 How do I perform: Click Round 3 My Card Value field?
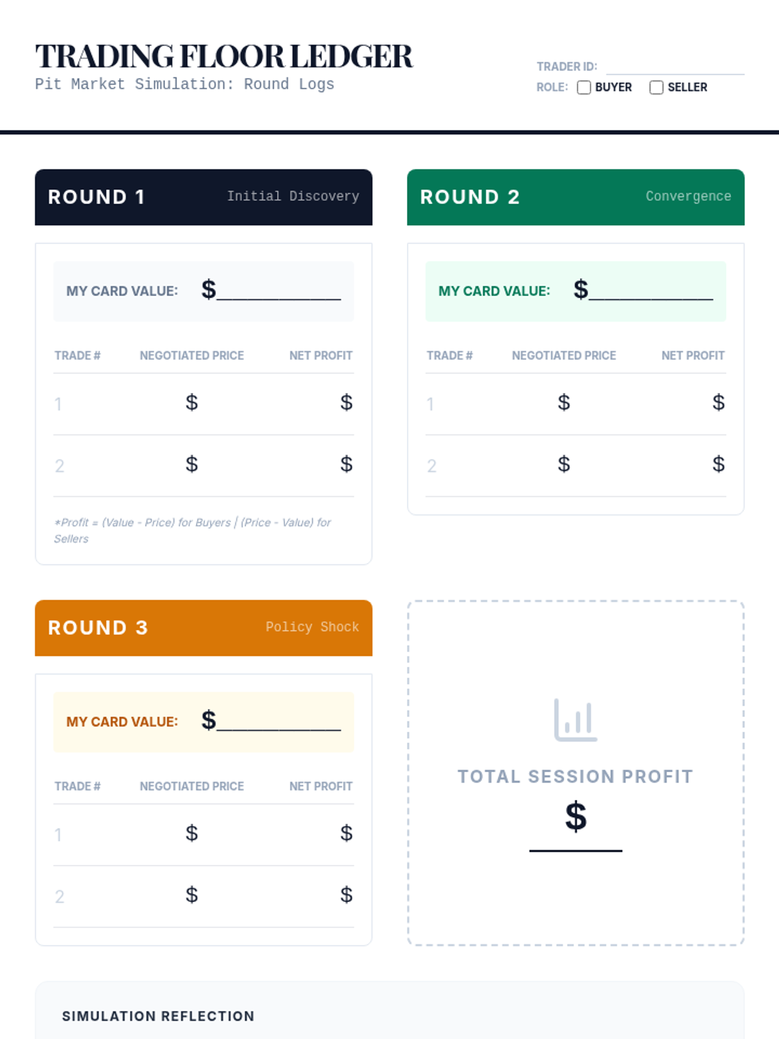[279, 721]
